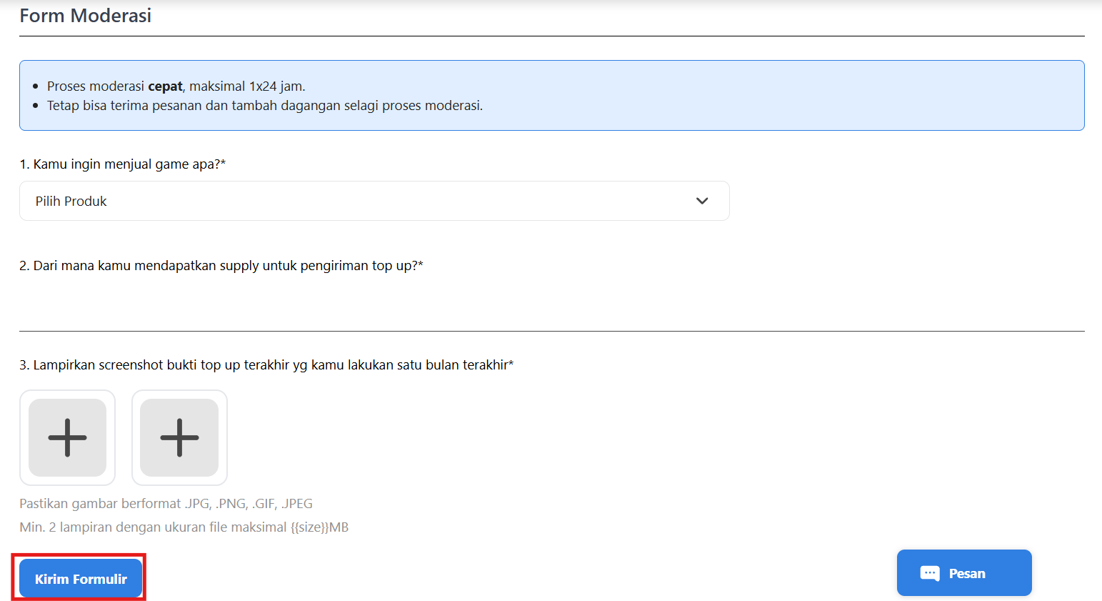Click the 'Dari mana kamu mendapatkan supply' question
This screenshot has width=1102, height=601.
(x=221, y=266)
